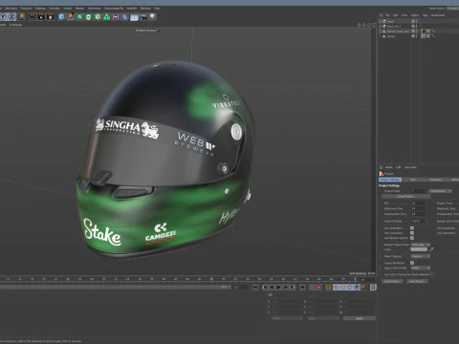The height and width of the screenshot is (344, 459).
Task: Toggle visibility dots of top object
Action: (416, 21)
